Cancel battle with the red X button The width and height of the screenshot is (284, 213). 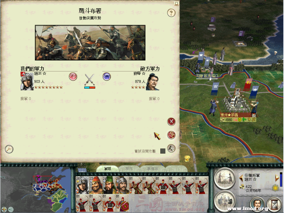tap(171, 122)
